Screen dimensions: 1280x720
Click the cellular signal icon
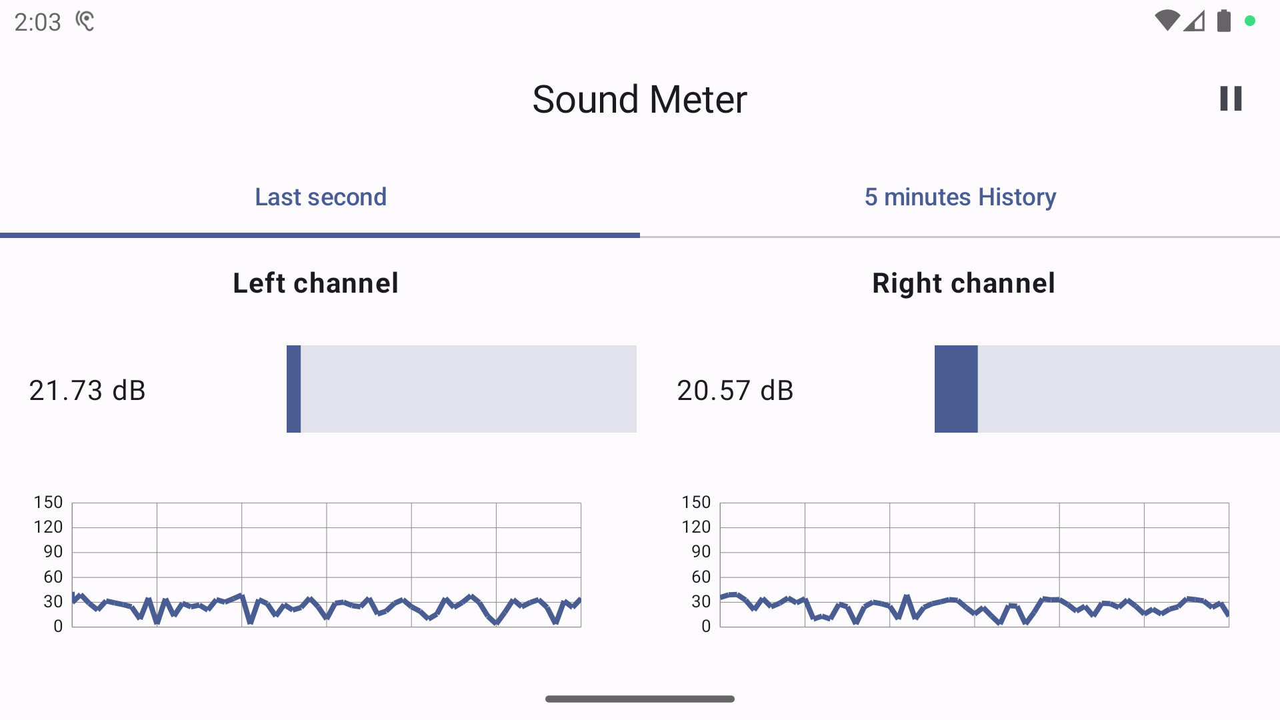1195,21
